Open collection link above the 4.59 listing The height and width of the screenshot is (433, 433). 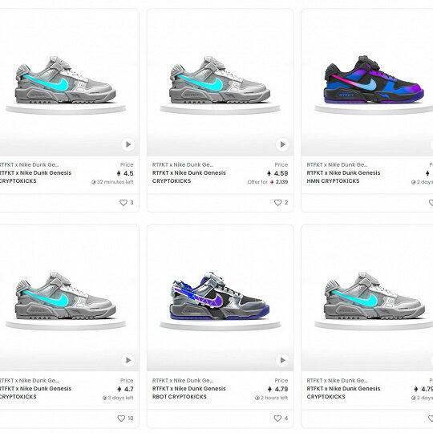(x=183, y=164)
